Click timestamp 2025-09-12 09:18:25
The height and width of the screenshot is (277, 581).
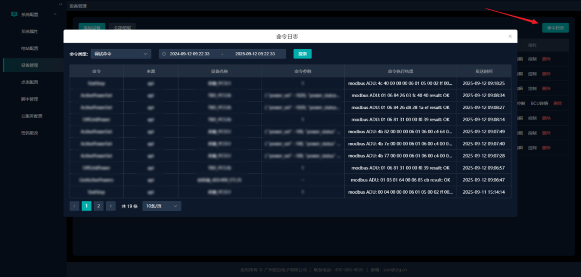[484, 84]
